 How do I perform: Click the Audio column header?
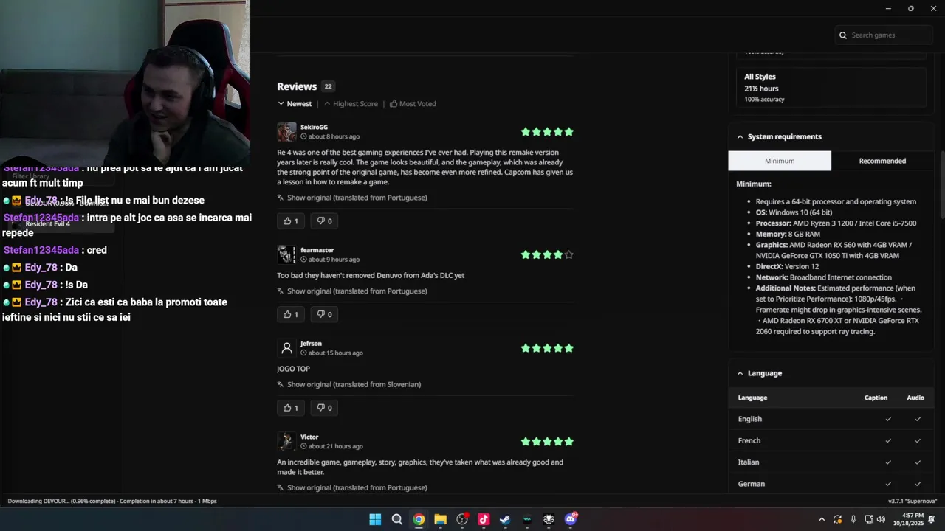[x=915, y=398]
